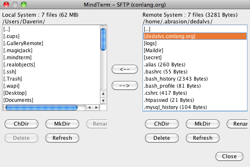Click the right arrow transfer button

pos(125,86)
